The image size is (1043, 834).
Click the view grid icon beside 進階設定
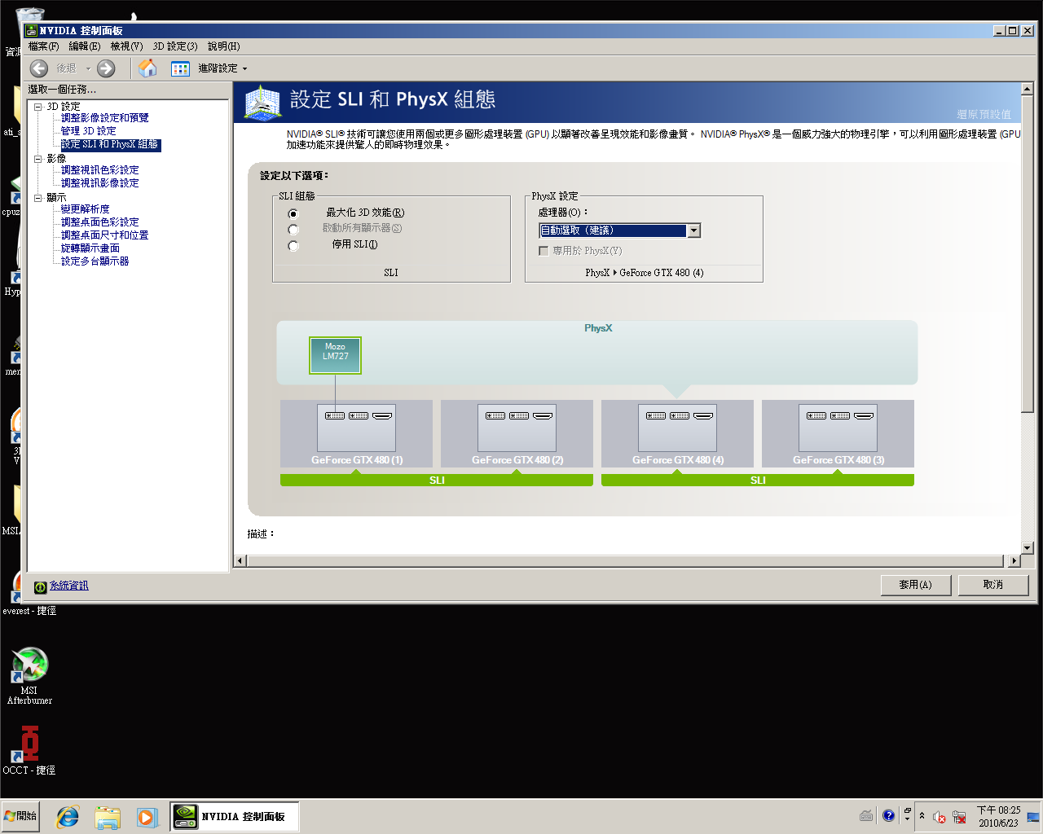click(180, 68)
